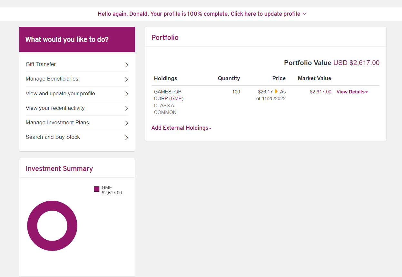This screenshot has width=402, height=277.
Task: Expand the profile banner using the down chevron
Action: tap(305, 14)
